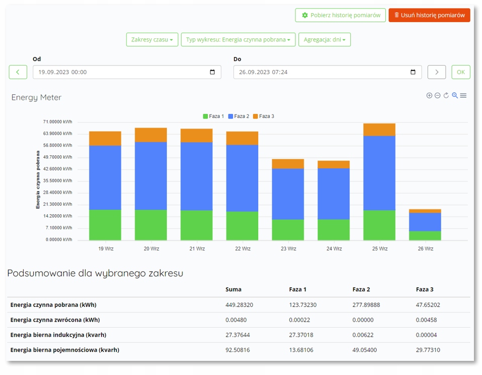This screenshot has width=482, height=375.
Task: Toggle Faza 2 series in chart legend
Action: [x=239, y=116]
